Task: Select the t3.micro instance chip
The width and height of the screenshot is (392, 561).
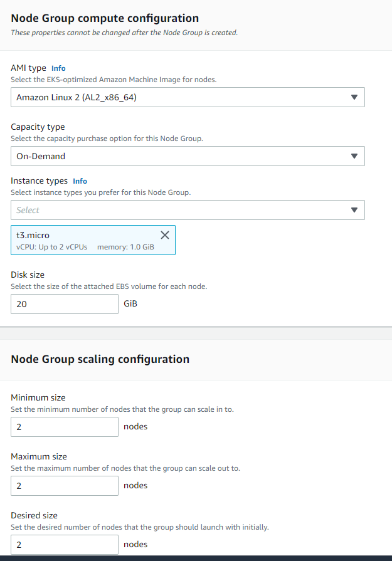Action: (82, 241)
